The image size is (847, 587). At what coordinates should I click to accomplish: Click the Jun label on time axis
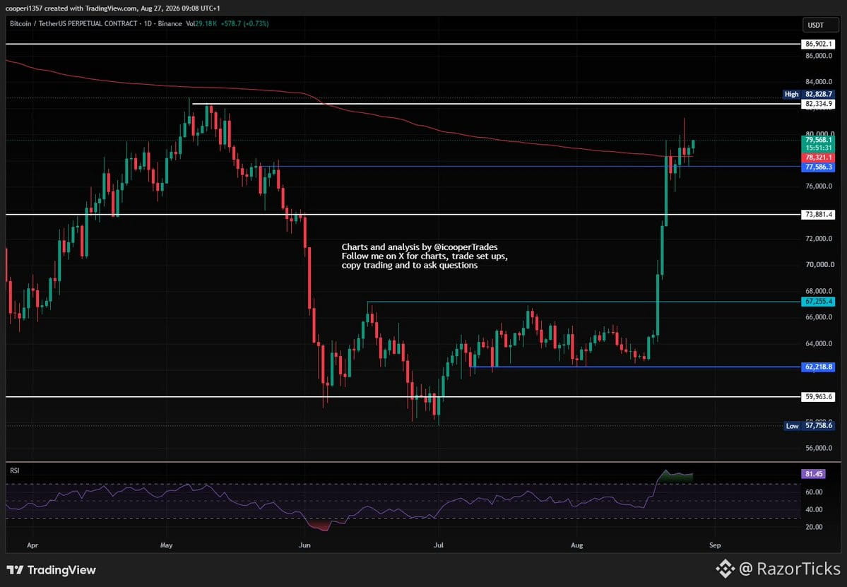[x=304, y=545]
